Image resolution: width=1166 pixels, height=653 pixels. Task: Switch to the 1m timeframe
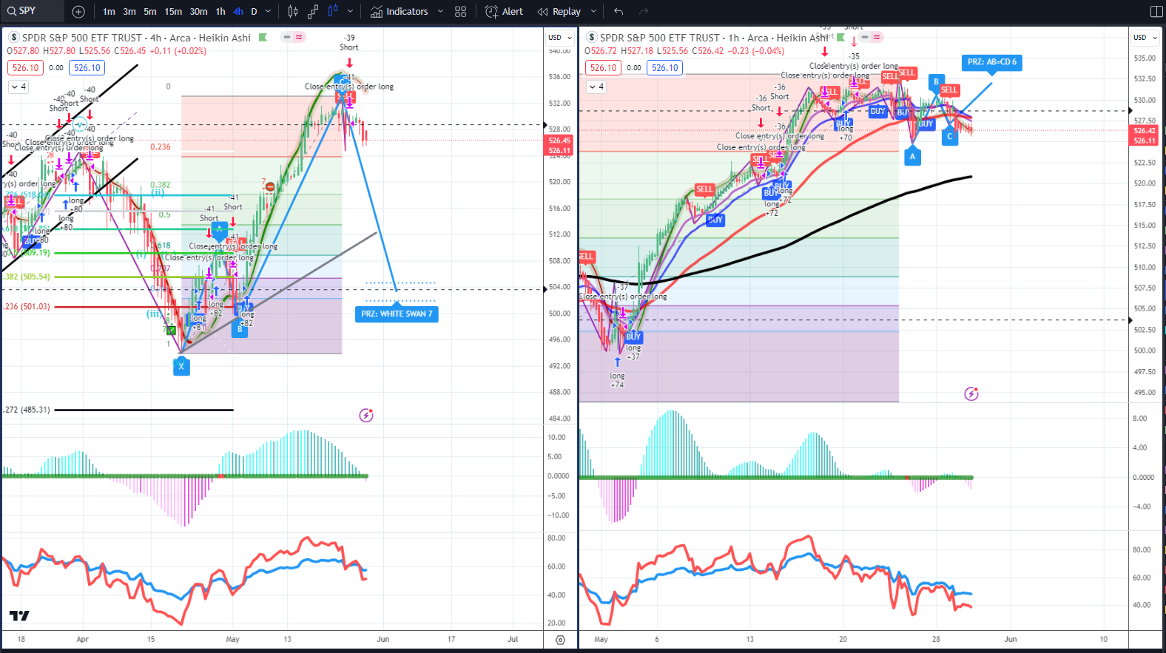109,12
